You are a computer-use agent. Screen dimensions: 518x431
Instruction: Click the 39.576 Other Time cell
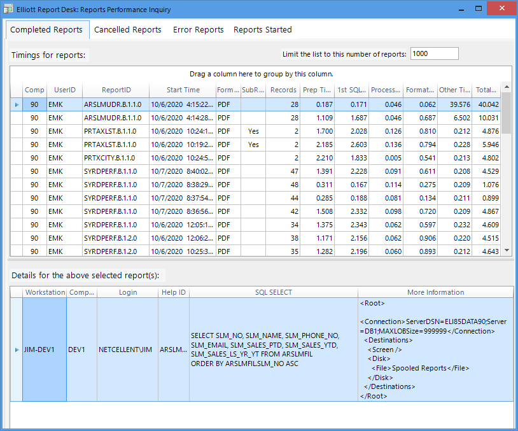pos(454,105)
